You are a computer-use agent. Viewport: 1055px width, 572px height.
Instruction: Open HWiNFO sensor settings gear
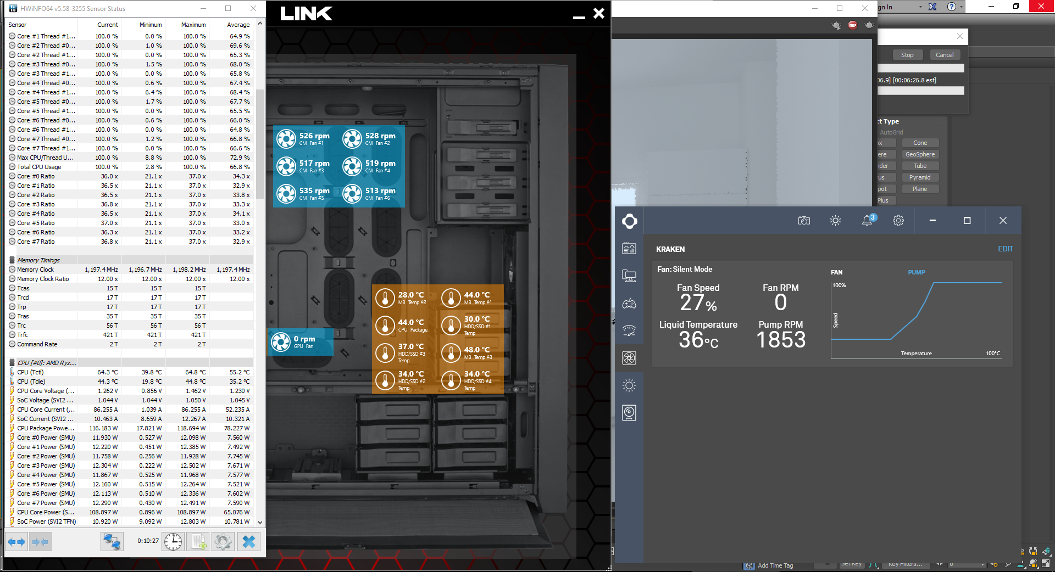[223, 542]
